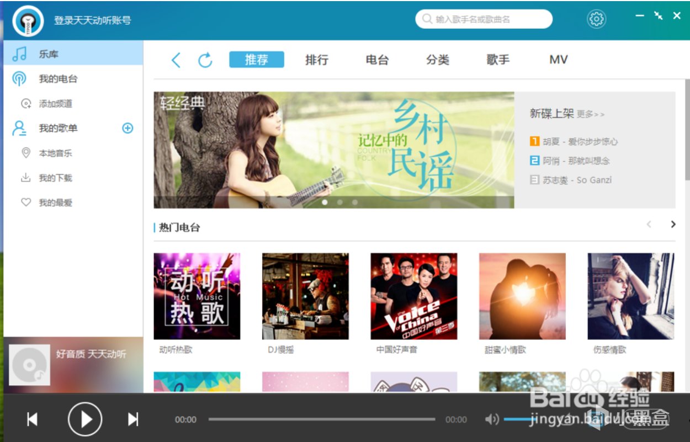The height and width of the screenshot is (442, 690).
Task: Open the 分类 tab
Action: (438, 60)
